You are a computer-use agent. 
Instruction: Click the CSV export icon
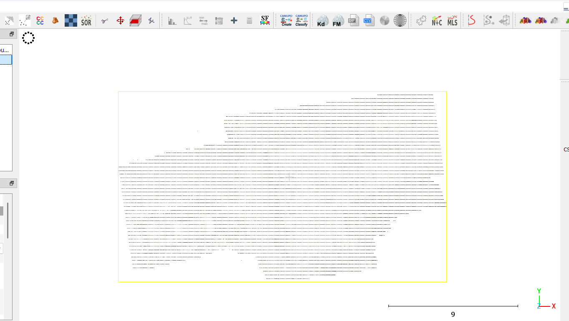(369, 20)
